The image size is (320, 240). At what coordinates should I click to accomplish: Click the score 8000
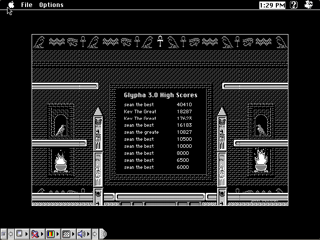[183, 153]
